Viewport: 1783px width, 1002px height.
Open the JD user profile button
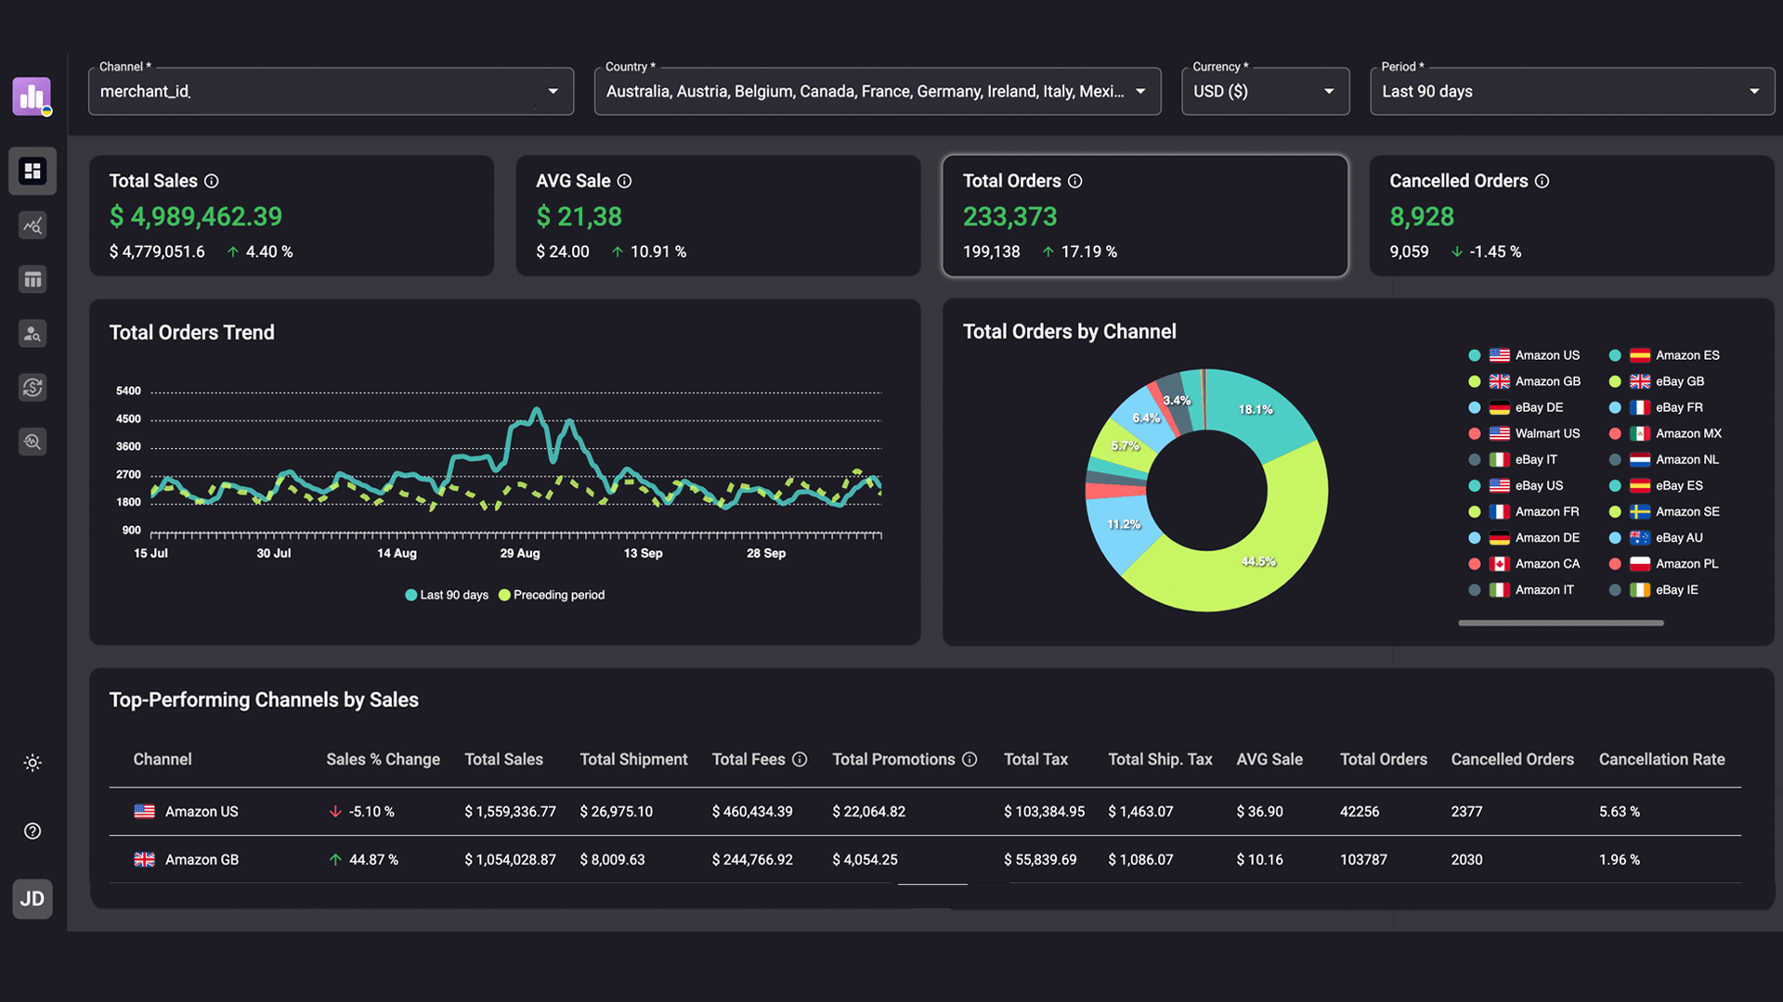click(33, 898)
